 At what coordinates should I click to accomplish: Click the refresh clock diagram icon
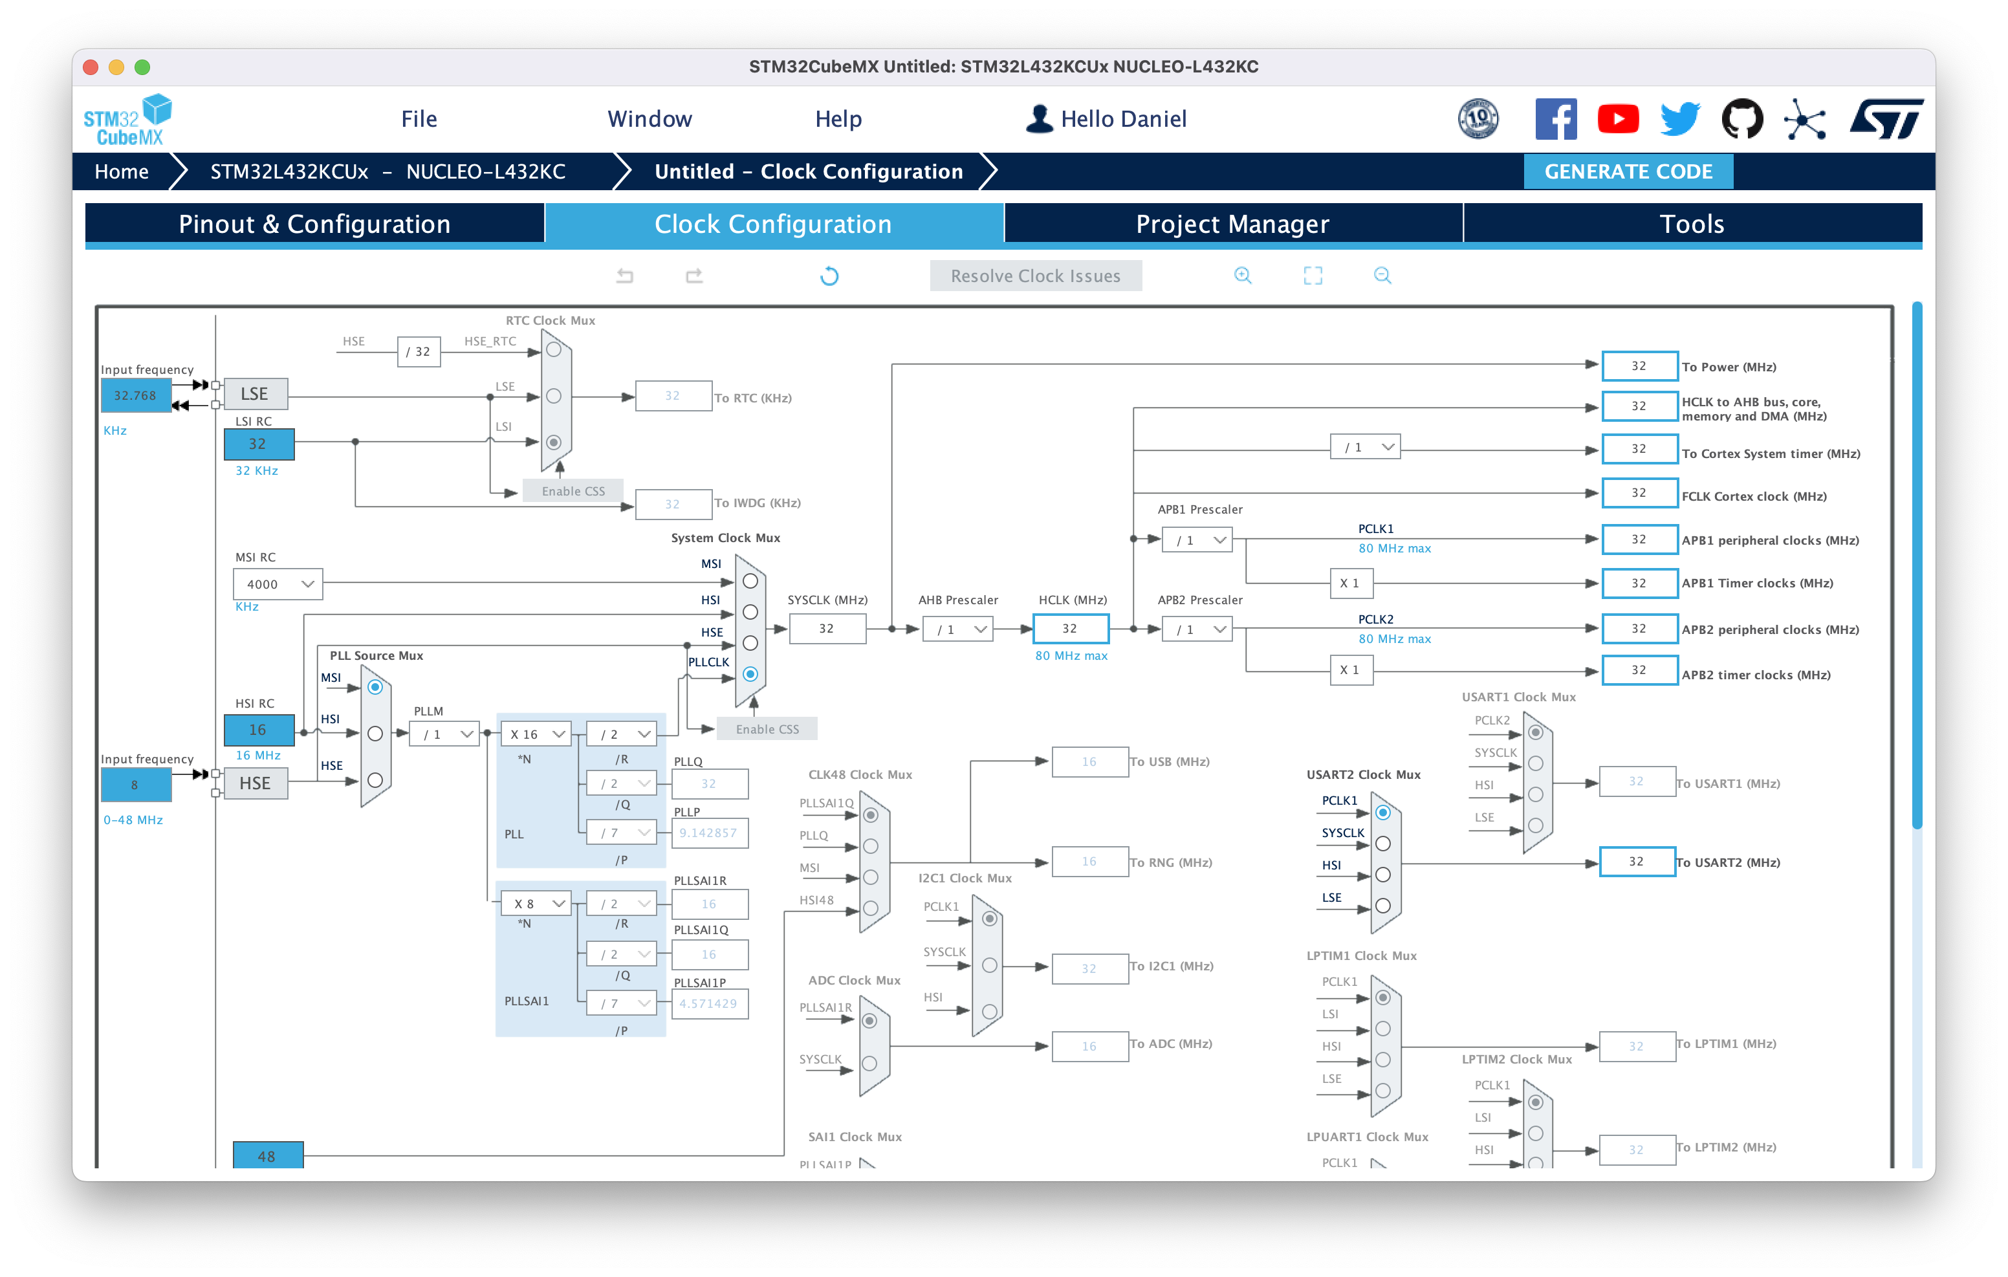pyautogui.click(x=829, y=275)
